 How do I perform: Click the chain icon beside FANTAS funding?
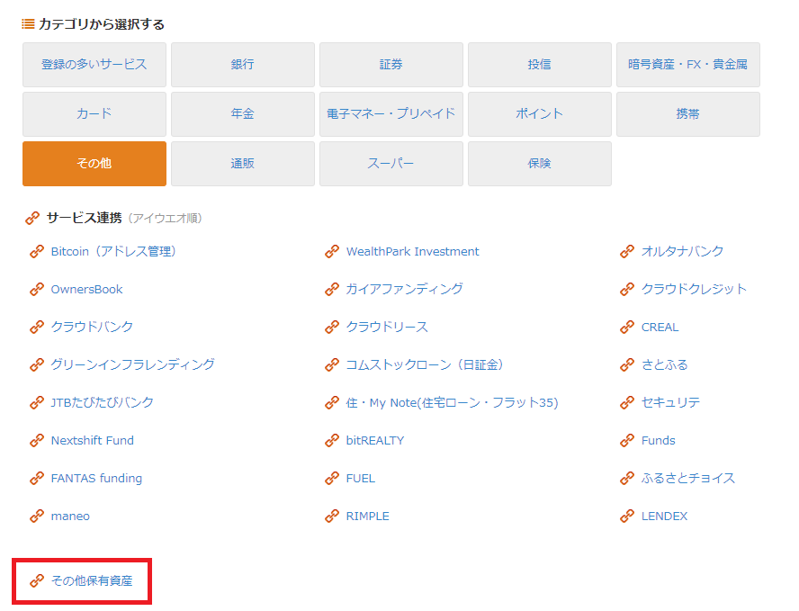click(x=37, y=478)
